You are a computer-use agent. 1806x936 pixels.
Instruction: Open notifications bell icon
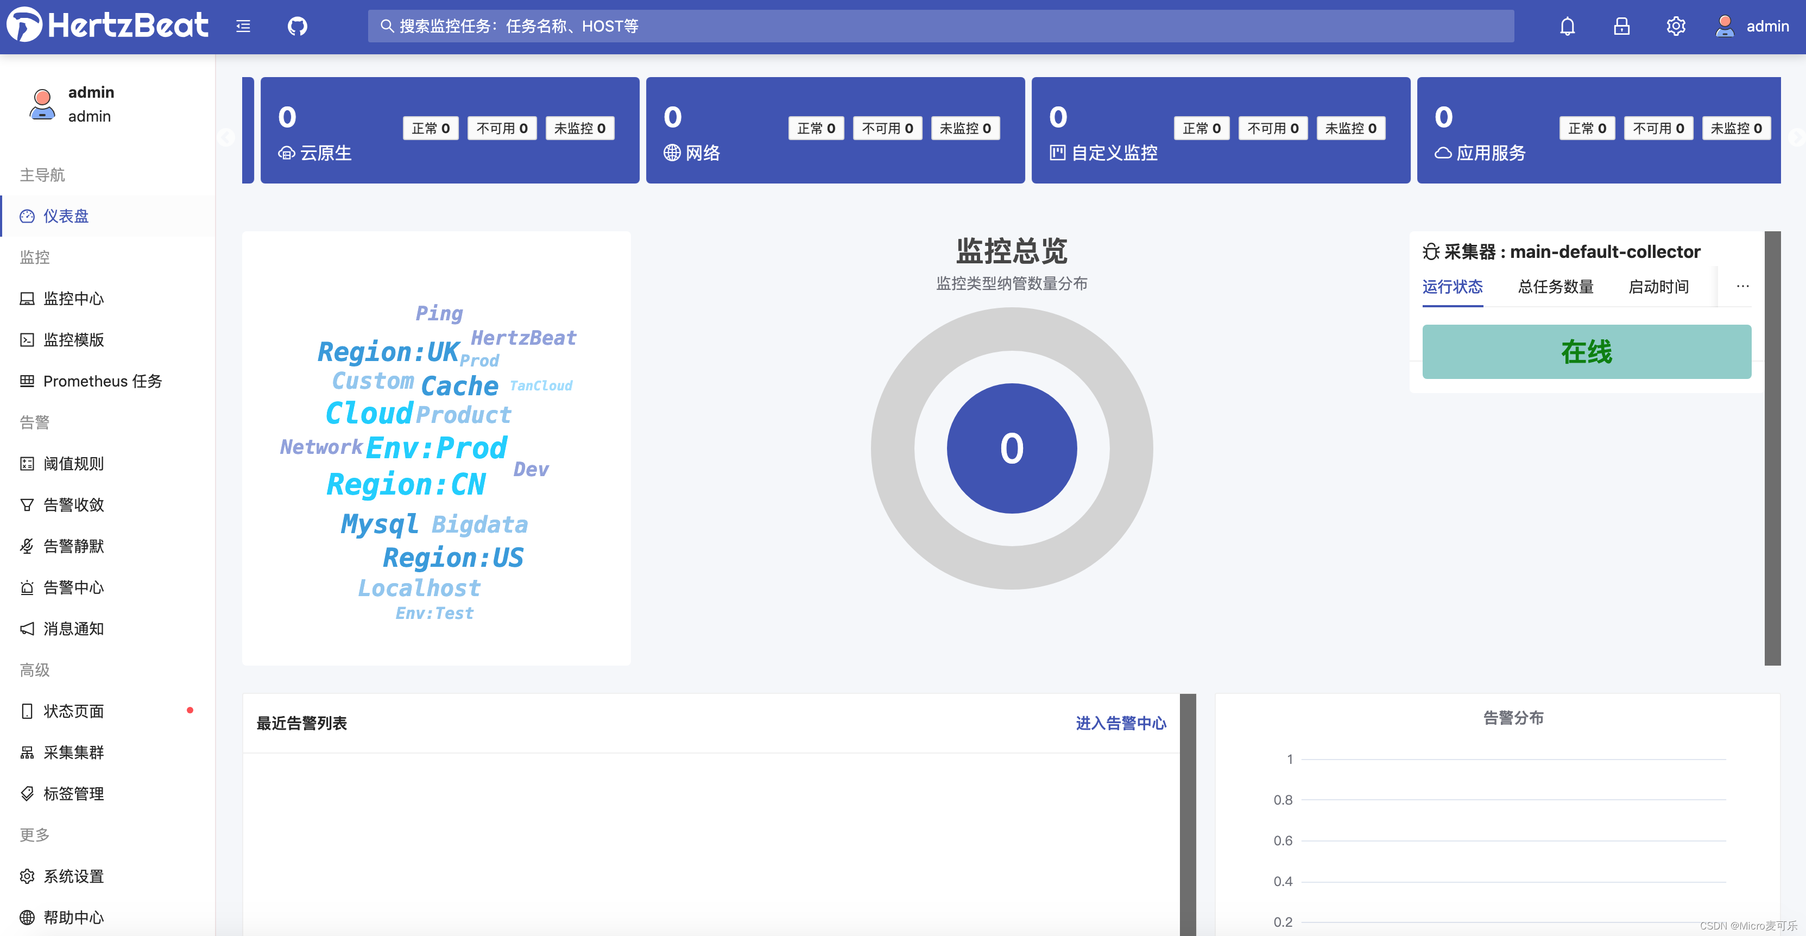coord(1567,27)
